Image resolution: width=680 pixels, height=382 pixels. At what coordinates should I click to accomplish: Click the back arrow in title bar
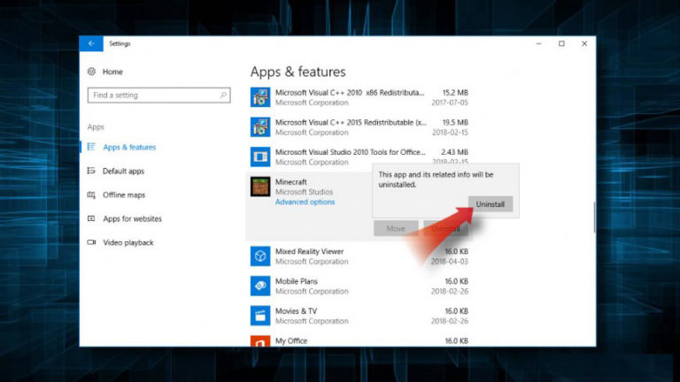point(90,43)
